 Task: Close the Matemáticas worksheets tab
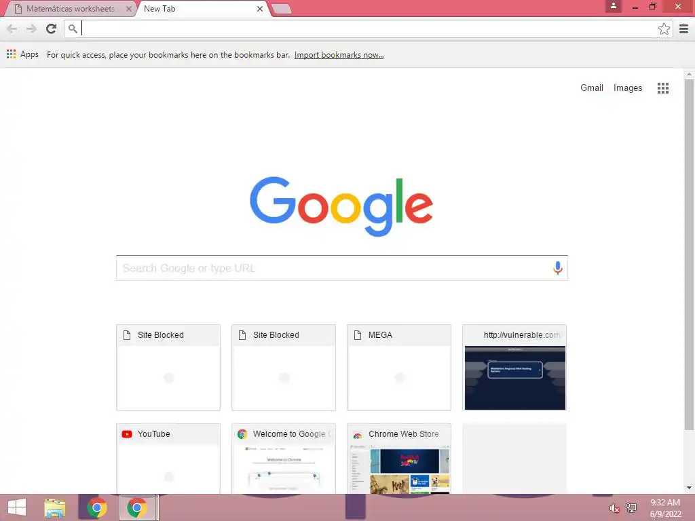[x=128, y=9]
